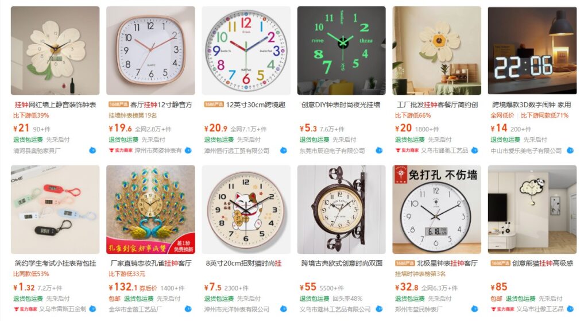
Task: Contact seller 漳州市光洋钟表有限公司 via chat icon
Action: [x=284, y=309]
